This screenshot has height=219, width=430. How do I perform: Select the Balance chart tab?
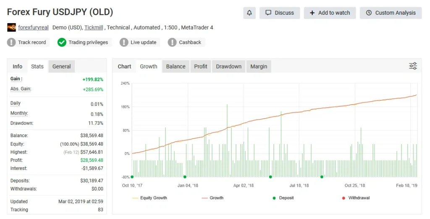coord(176,66)
